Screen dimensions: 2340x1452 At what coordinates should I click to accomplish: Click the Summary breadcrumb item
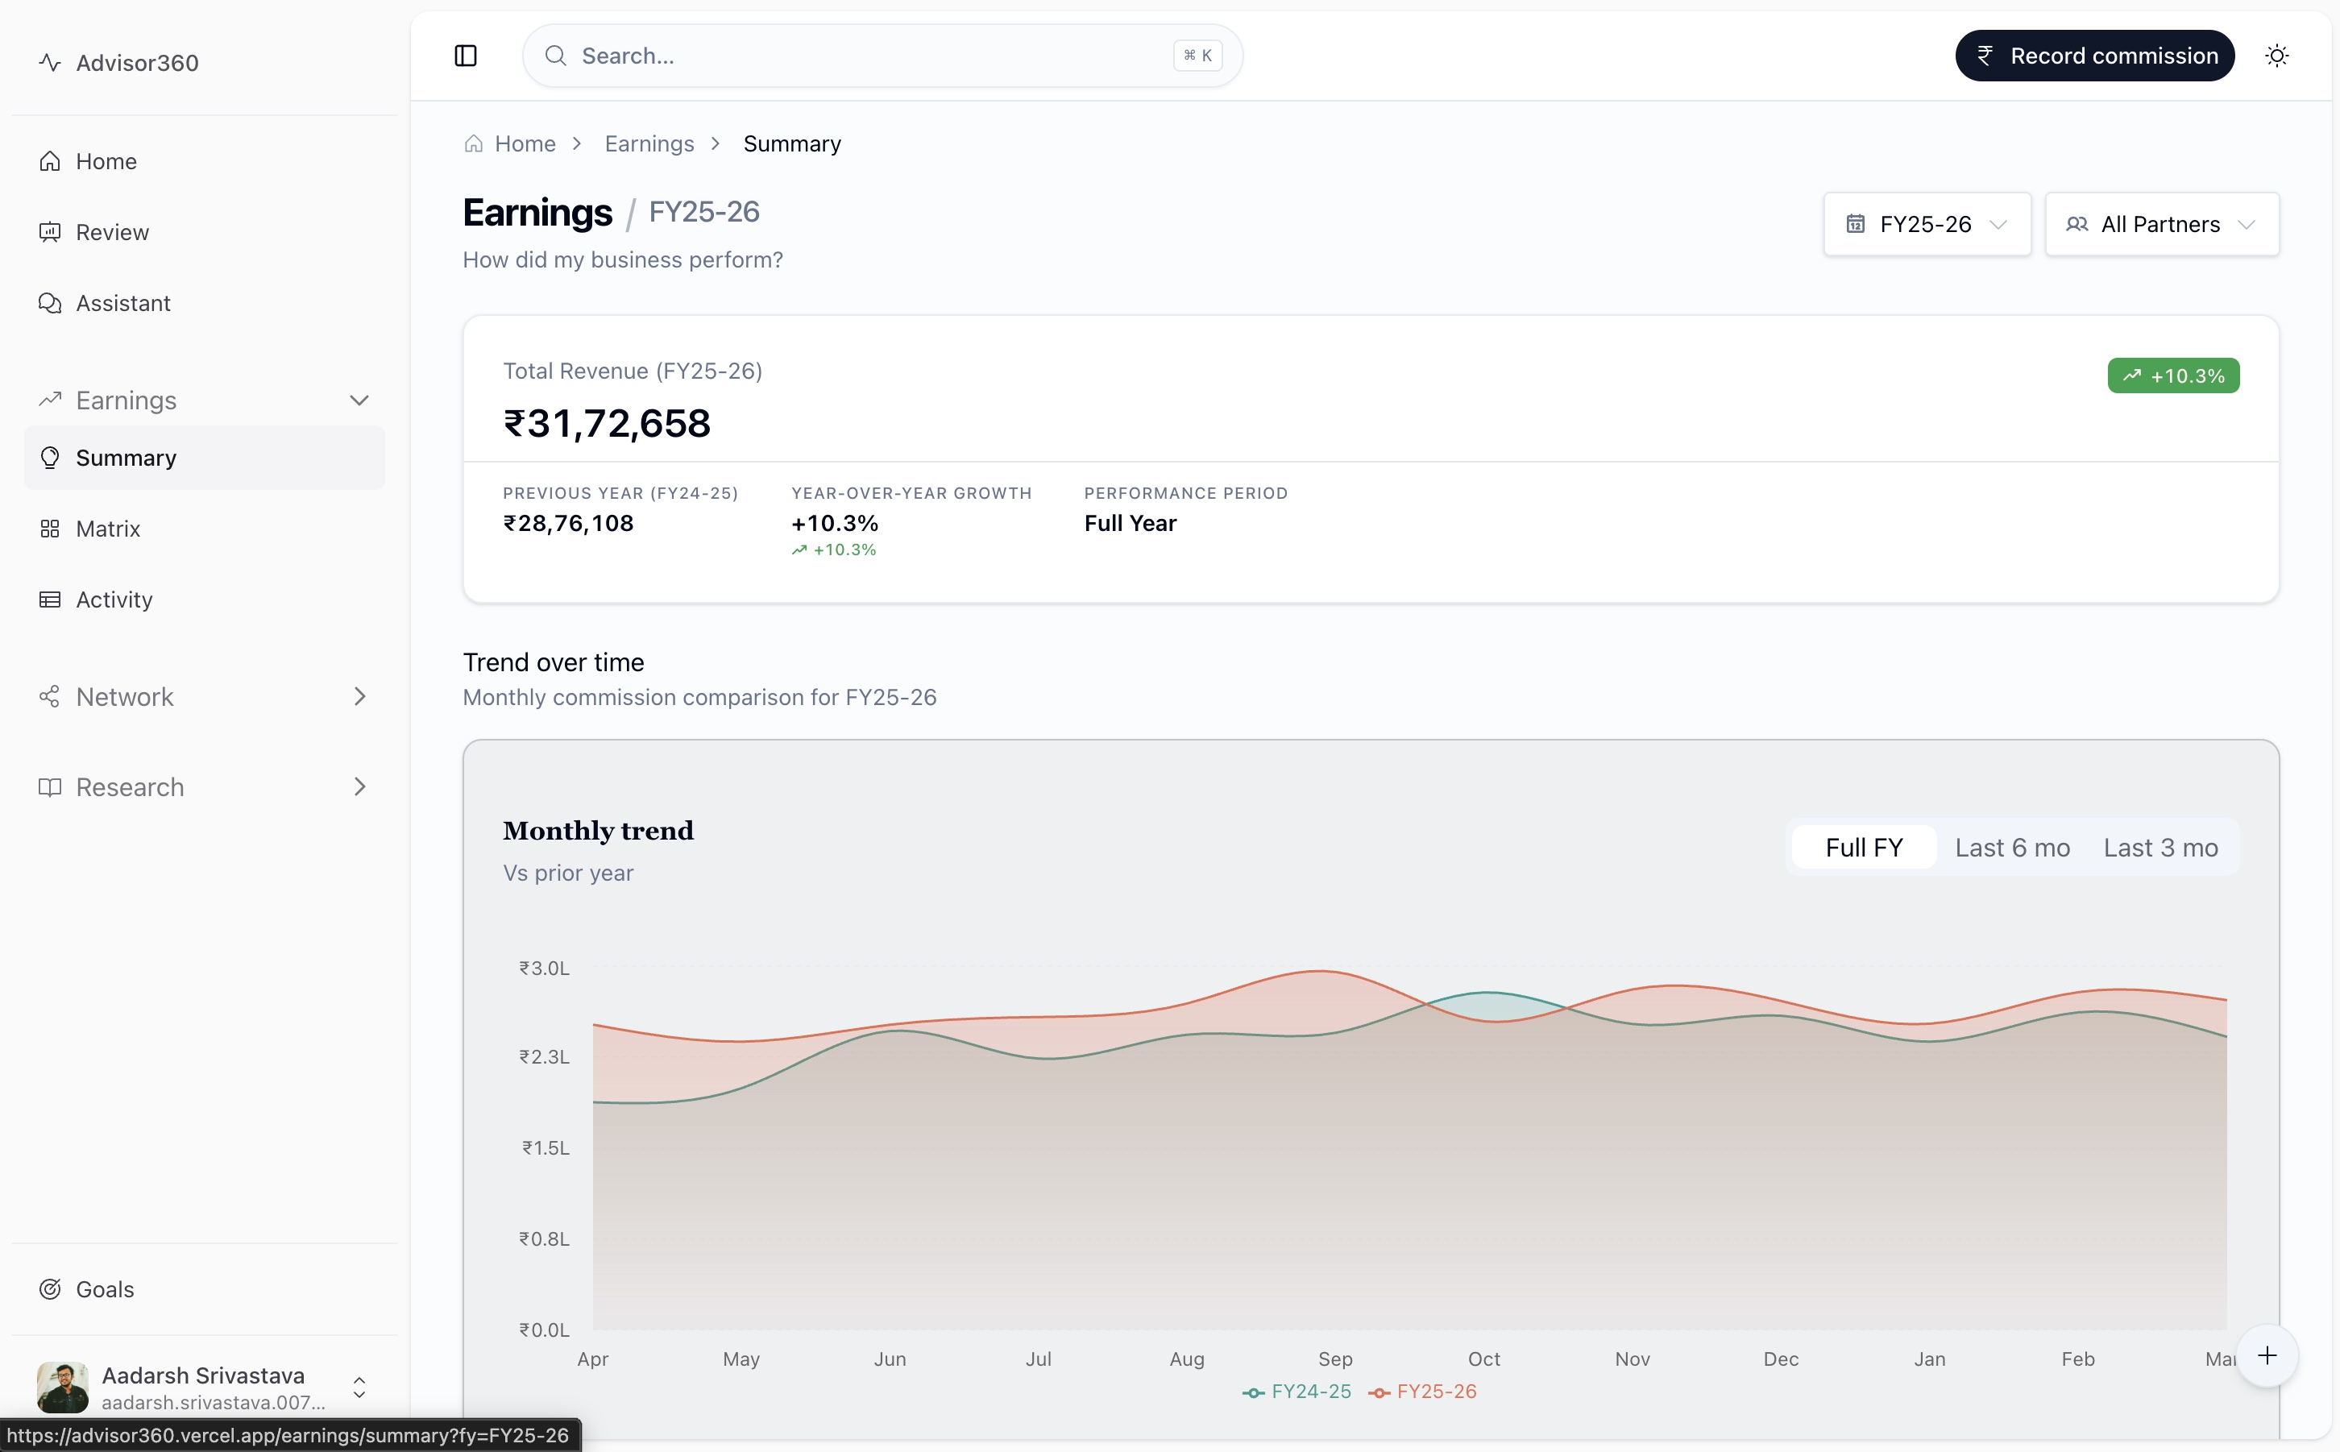point(792,144)
